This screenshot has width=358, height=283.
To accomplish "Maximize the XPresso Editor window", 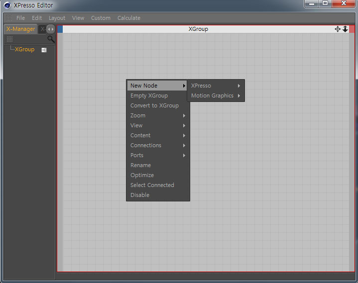I will 325,3.
